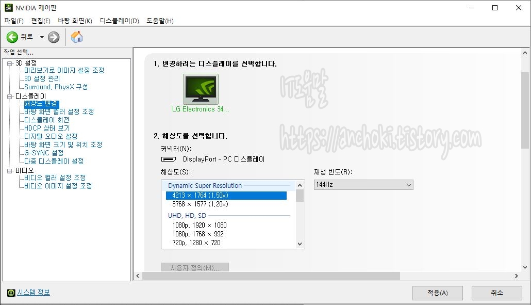Image resolution: width=531 pixels, height=305 pixels.
Task: Open HDCP 상태 보기 page
Action: [47, 128]
